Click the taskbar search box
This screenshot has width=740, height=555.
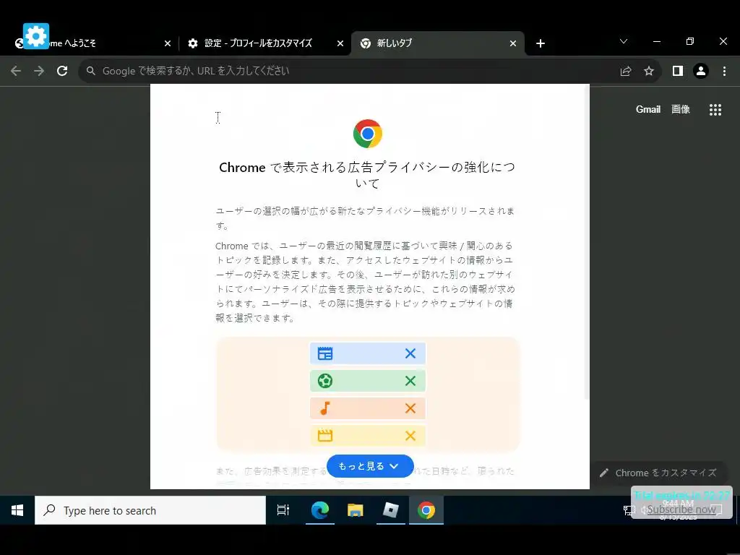150,510
